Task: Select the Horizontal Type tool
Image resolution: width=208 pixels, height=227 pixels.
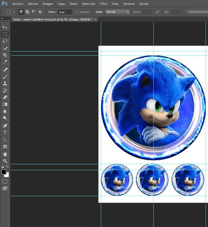Action: pyautogui.click(x=5, y=133)
